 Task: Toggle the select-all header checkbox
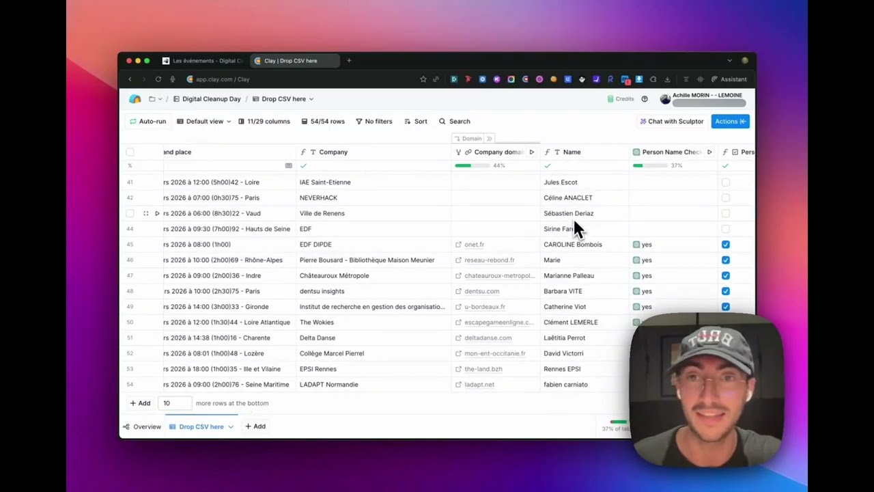[x=130, y=152]
